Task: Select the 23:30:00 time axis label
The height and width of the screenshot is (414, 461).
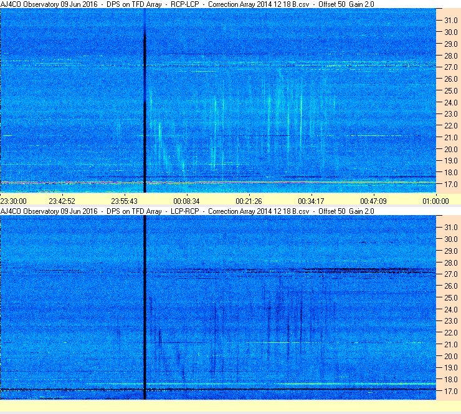Action: pos(13,201)
